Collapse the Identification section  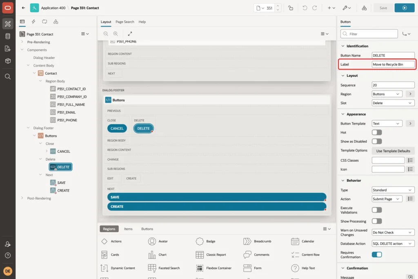point(343,46)
